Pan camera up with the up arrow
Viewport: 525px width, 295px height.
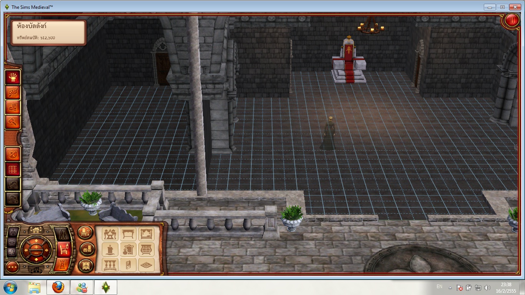[36, 241]
